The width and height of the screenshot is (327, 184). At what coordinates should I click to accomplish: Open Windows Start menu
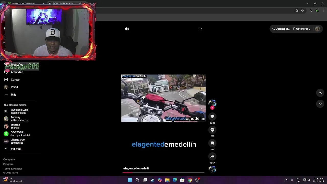(x=130, y=180)
